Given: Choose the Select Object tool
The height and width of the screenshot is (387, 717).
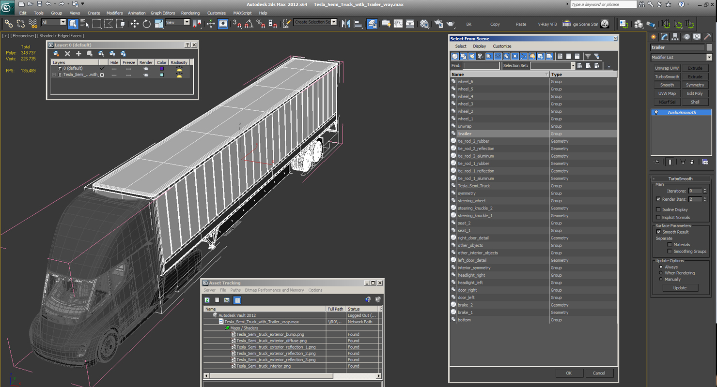Looking at the screenshot, I should coord(73,24).
